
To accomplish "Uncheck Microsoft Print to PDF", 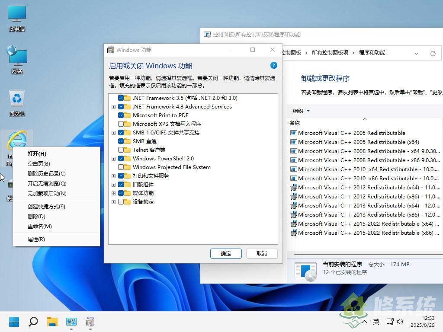I will point(121,115).
